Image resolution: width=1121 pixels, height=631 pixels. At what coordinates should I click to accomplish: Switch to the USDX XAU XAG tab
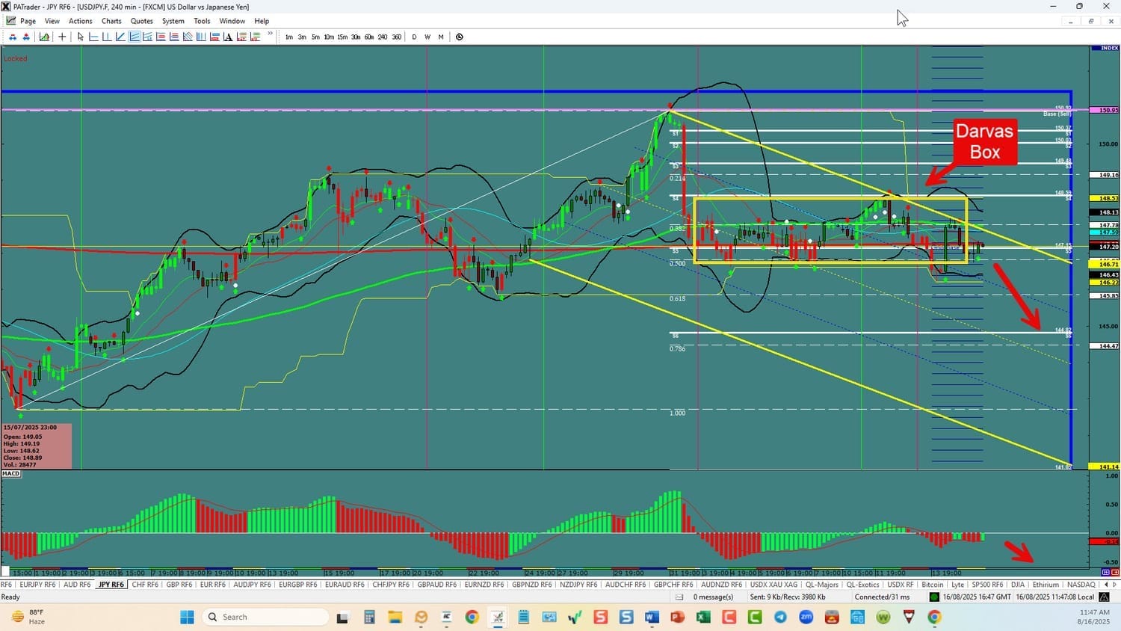(774, 585)
